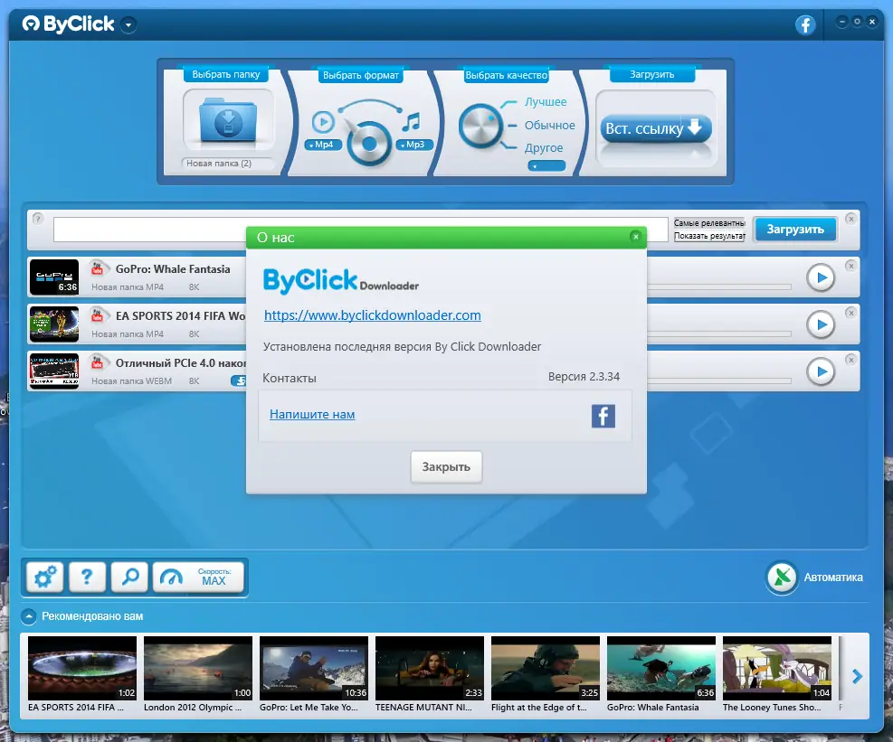Viewport: 893px width, 742px height.
Task: Open the ByClick logo dropdown menu
Action: pyautogui.click(x=128, y=25)
